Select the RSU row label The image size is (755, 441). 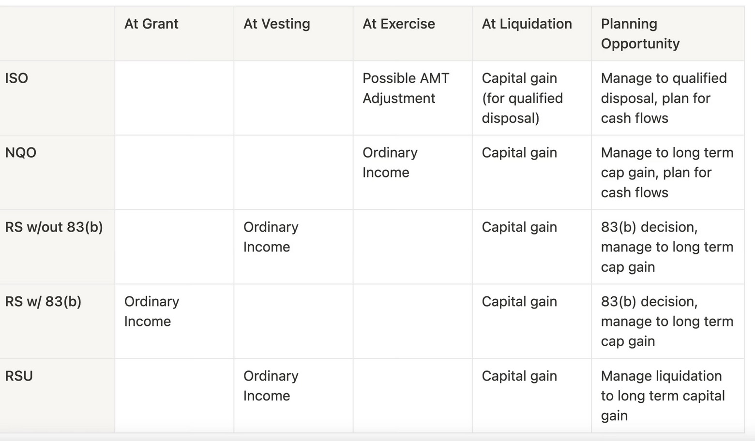pyautogui.click(x=19, y=376)
